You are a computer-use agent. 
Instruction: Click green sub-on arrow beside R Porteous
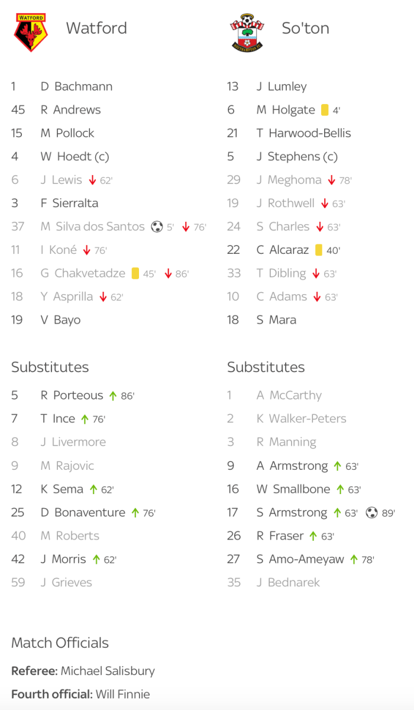pyautogui.click(x=113, y=396)
